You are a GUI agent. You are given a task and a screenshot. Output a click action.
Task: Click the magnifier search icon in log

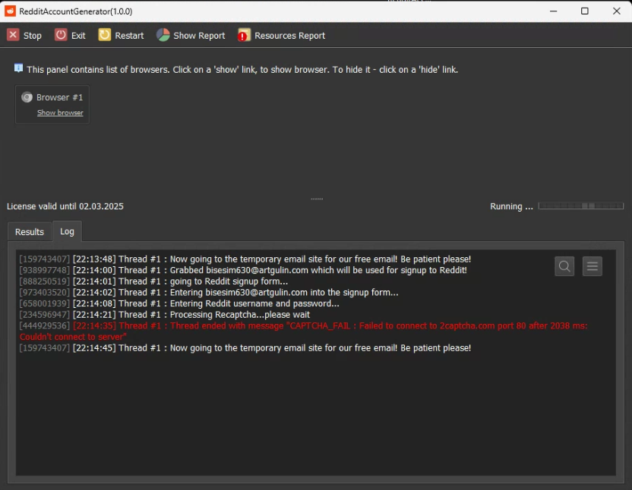click(564, 265)
